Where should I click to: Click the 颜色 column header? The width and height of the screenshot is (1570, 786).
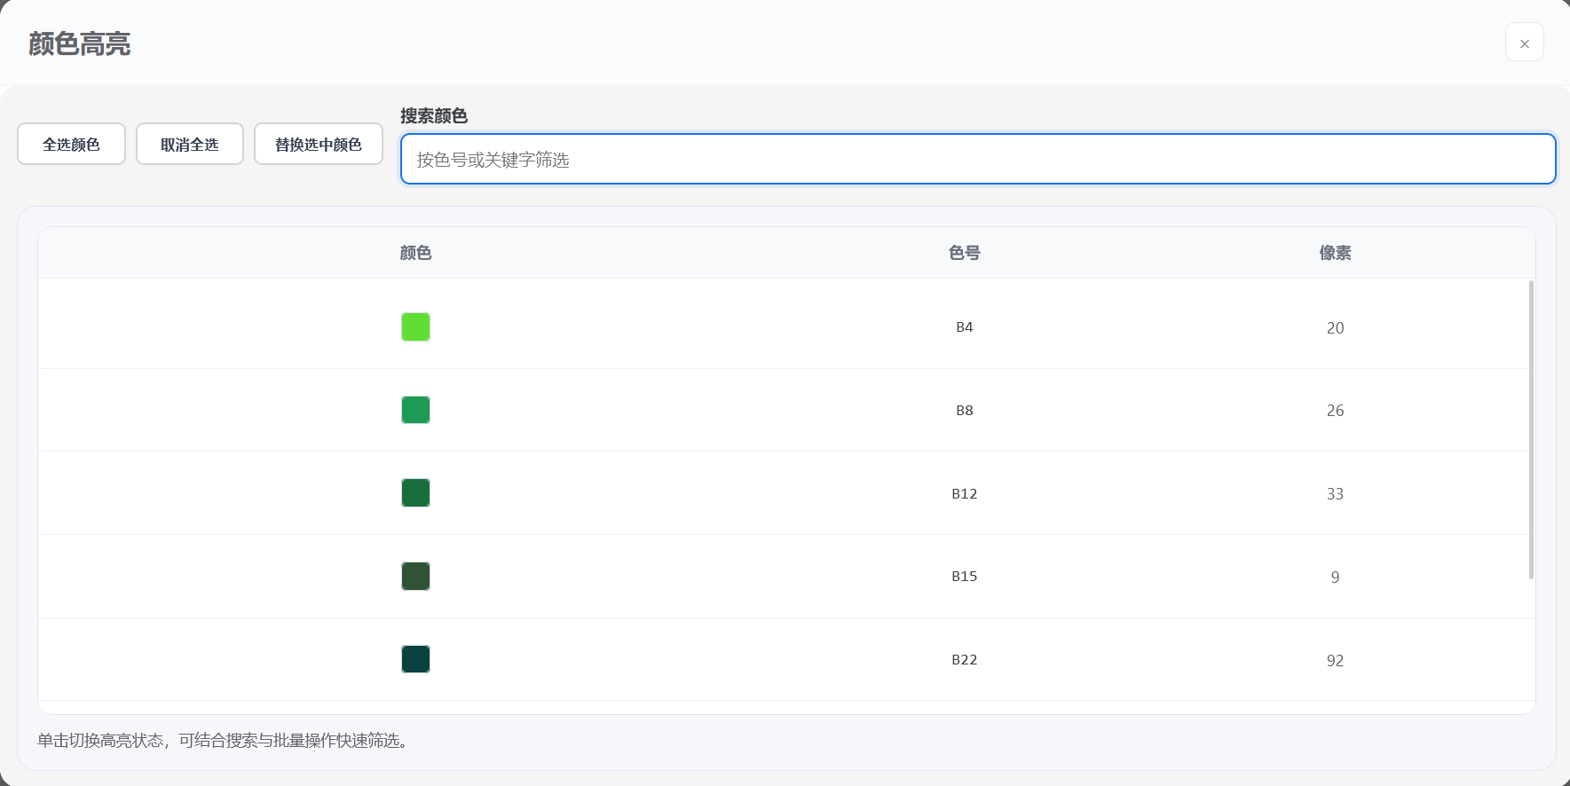[x=415, y=253]
